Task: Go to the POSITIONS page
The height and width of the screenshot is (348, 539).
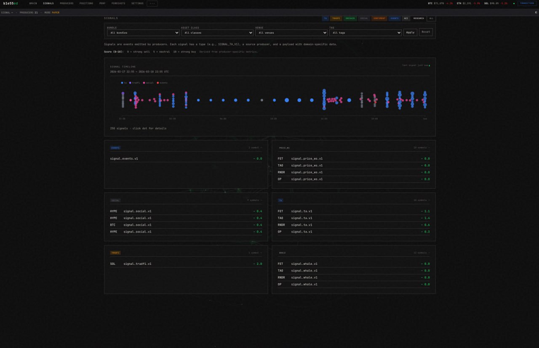Action: coord(86,3)
